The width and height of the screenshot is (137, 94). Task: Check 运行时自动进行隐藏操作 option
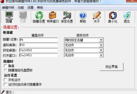point(5,84)
